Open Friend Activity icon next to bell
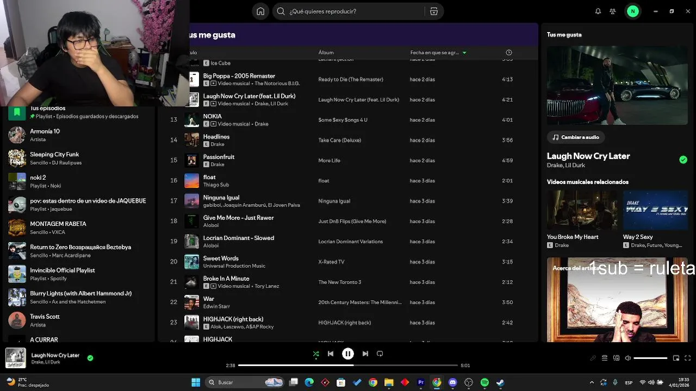Viewport: 696px width, 391px height. coord(613,11)
